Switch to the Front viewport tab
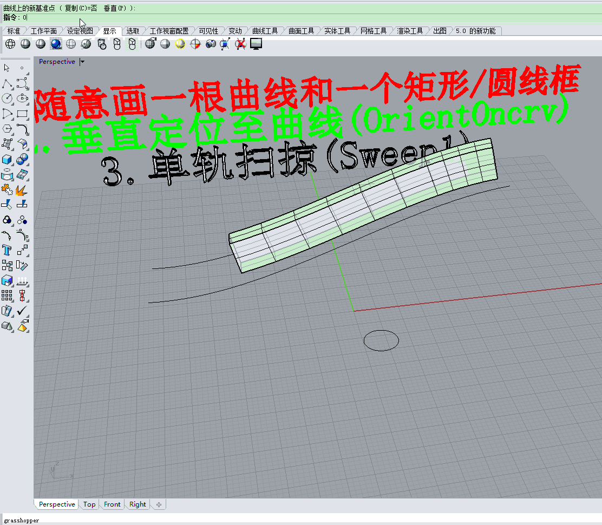Screen dimensions: 602x525 [112, 504]
